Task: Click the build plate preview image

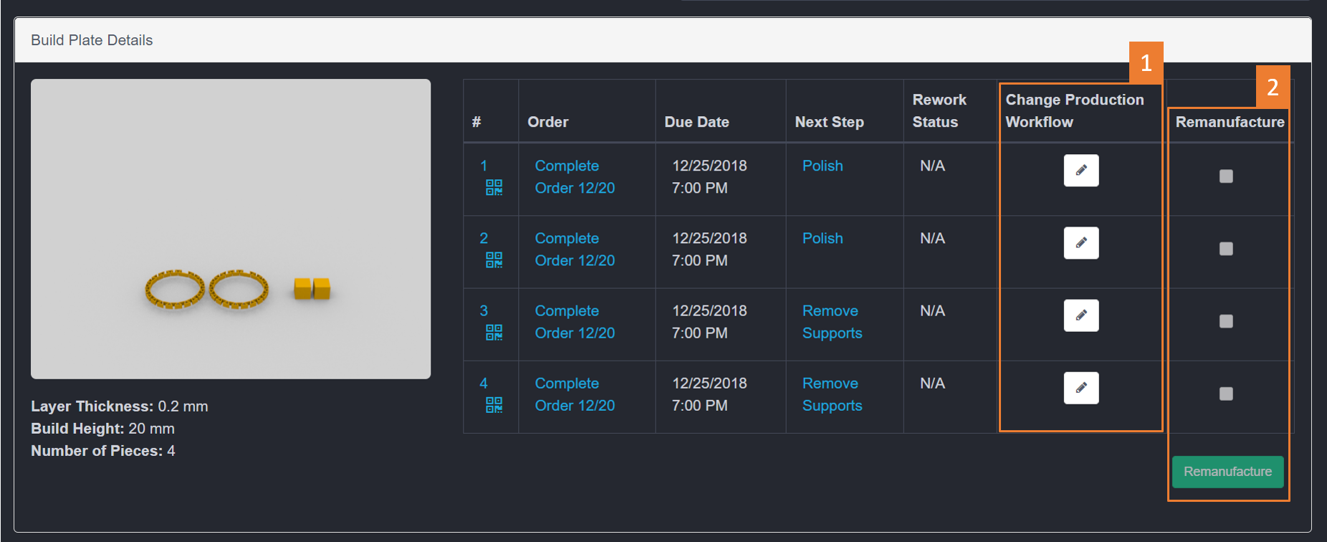Action: [x=231, y=229]
